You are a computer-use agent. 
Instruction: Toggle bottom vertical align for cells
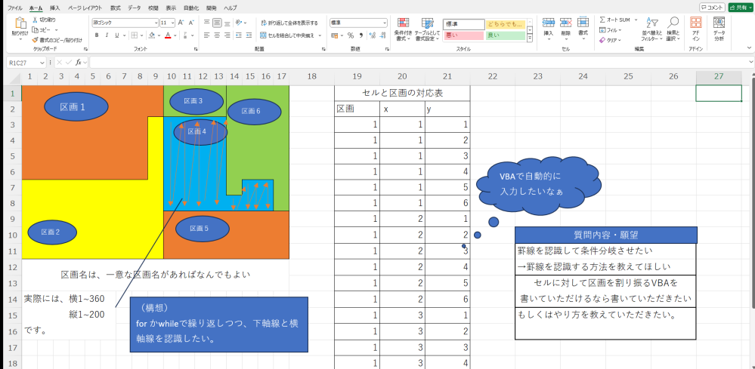[x=227, y=23]
